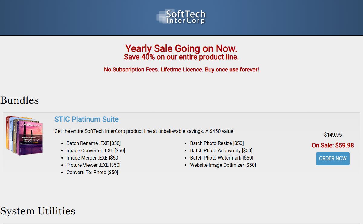
Task: Click the Platinum Suite software box image
Action: 25,135
